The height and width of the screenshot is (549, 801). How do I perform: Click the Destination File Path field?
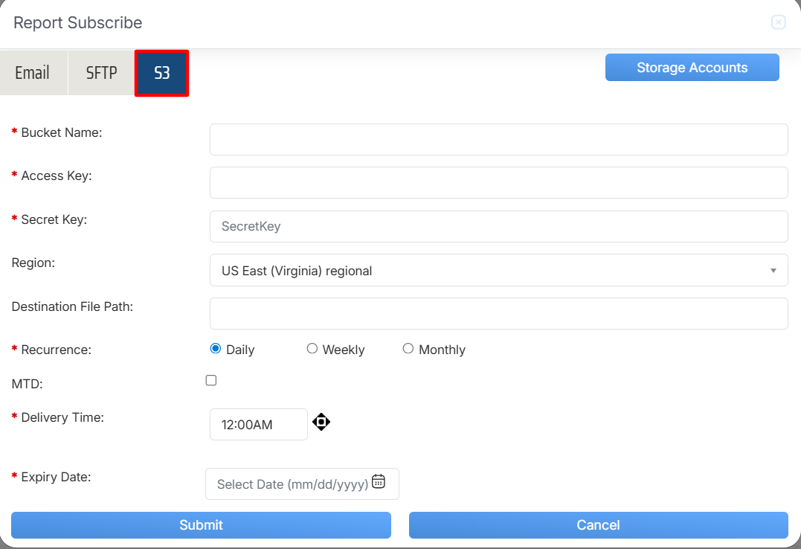click(x=498, y=313)
